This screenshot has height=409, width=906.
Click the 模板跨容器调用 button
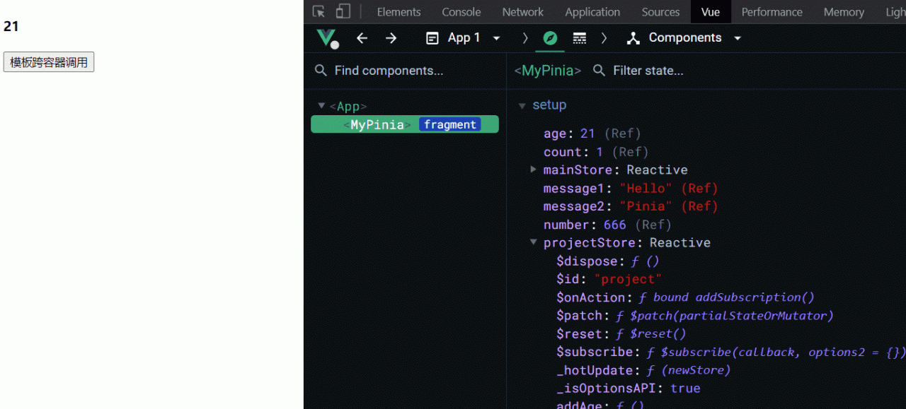[x=49, y=62]
